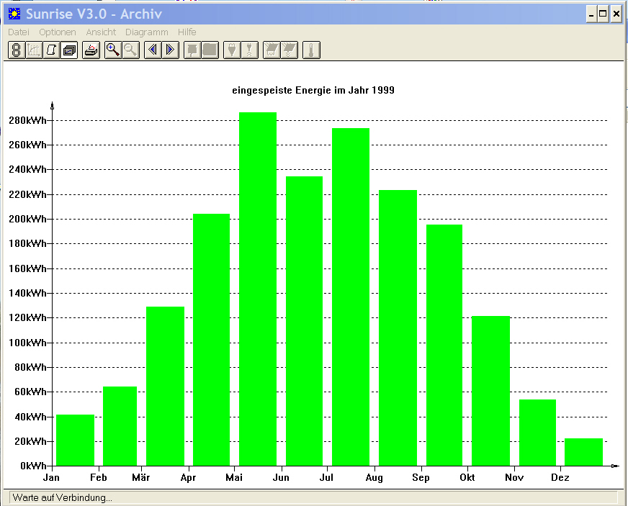The height and width of the screenshot is (506, 628).
Task: Select the Dez bar in chart
Action: pos(583,452)
